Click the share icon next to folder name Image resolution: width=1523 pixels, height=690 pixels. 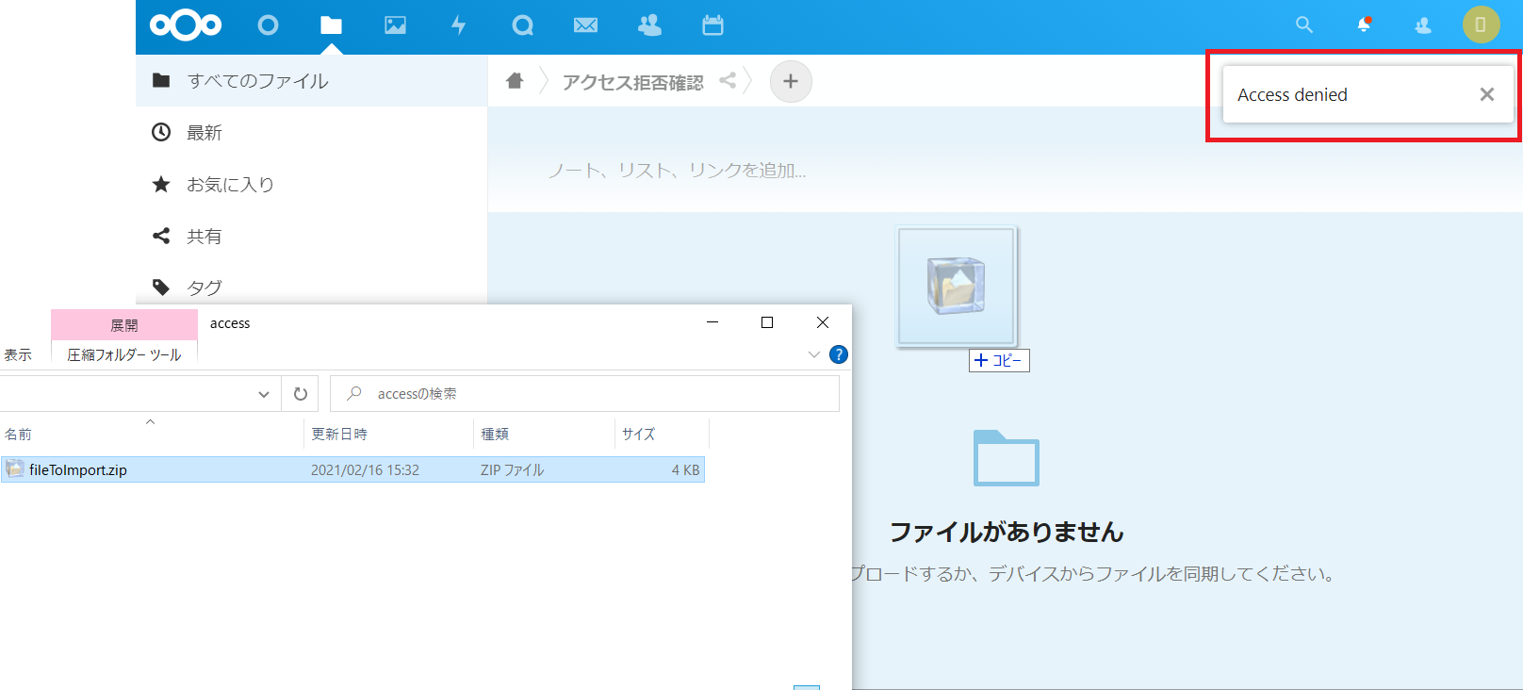[x=728, y=80]
